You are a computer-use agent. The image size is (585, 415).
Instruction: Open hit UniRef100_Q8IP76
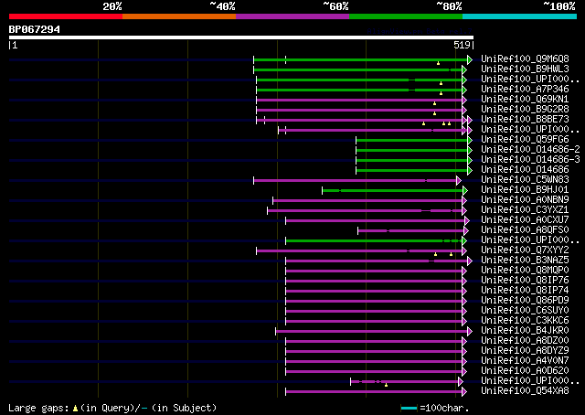[x=525, y=281]
